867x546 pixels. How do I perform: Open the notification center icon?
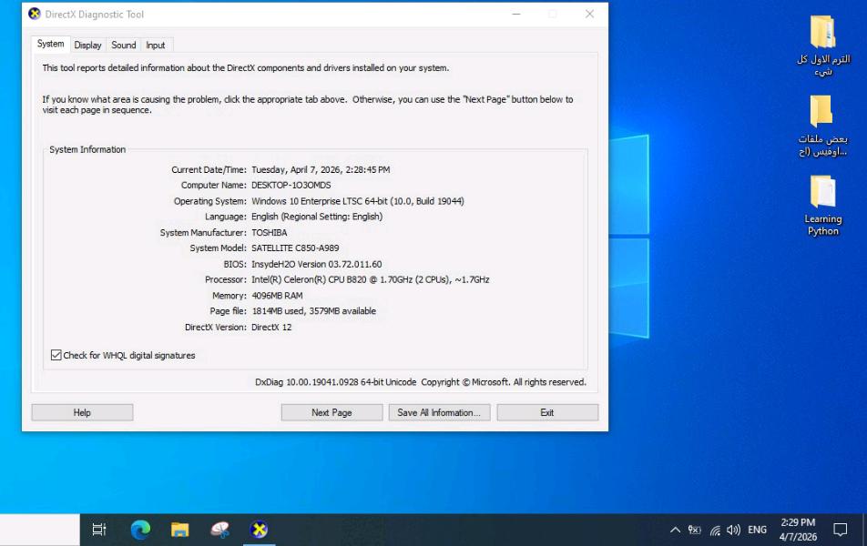840,530
